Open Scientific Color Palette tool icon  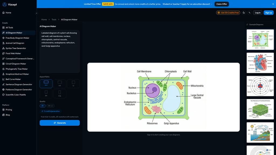pyautogui.click(x=3, y=95)
